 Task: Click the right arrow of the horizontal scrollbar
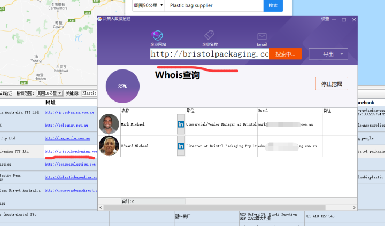click(354, 208)
